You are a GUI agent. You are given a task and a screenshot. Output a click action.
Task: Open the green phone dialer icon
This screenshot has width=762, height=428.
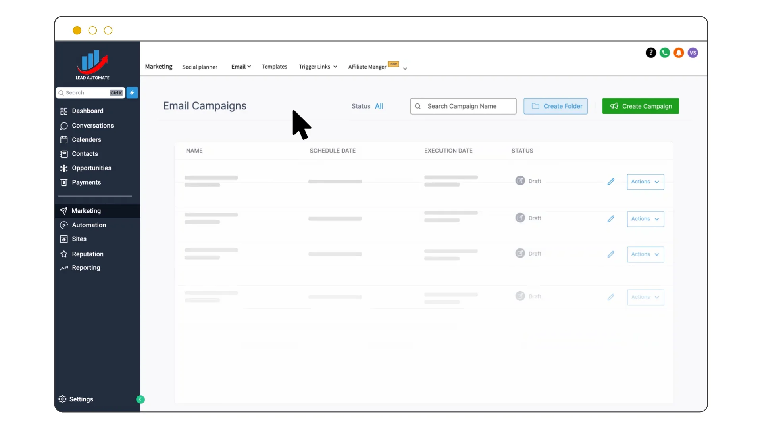[x=665, y=53]
